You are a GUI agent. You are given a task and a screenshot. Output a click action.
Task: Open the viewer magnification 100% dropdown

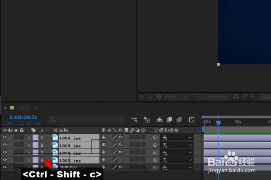(176, 97)
